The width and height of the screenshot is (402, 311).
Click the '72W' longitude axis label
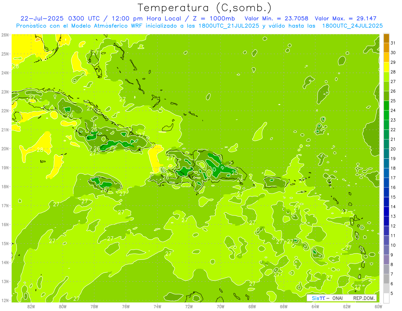(189, 306)
